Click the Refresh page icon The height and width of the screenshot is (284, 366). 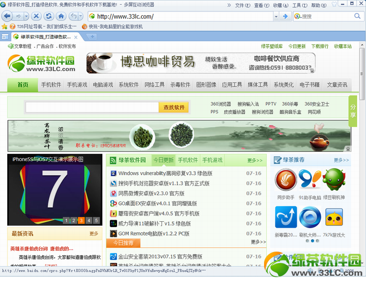(49, 16)
